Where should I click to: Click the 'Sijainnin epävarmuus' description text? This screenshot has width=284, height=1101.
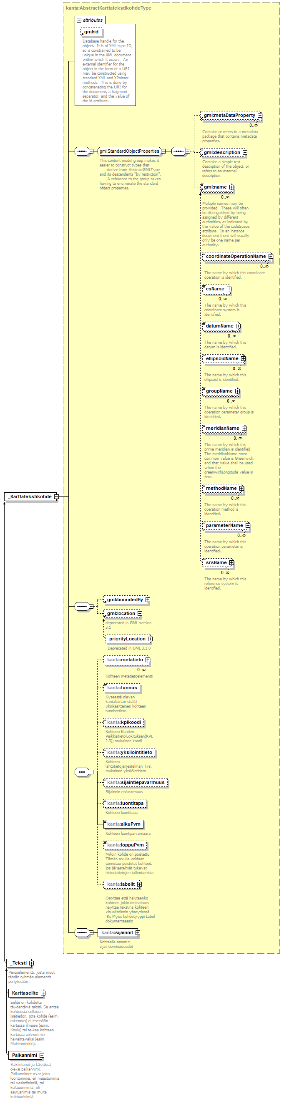(x=124, y=791)
